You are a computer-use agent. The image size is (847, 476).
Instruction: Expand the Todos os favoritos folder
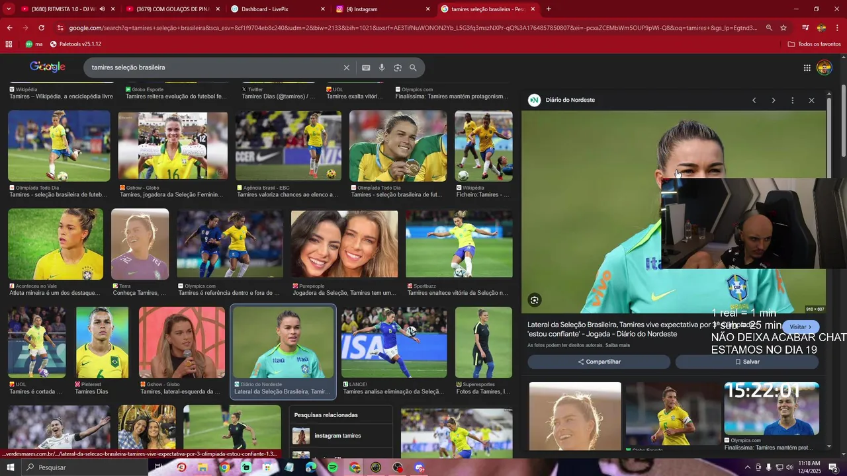point(814,44)
